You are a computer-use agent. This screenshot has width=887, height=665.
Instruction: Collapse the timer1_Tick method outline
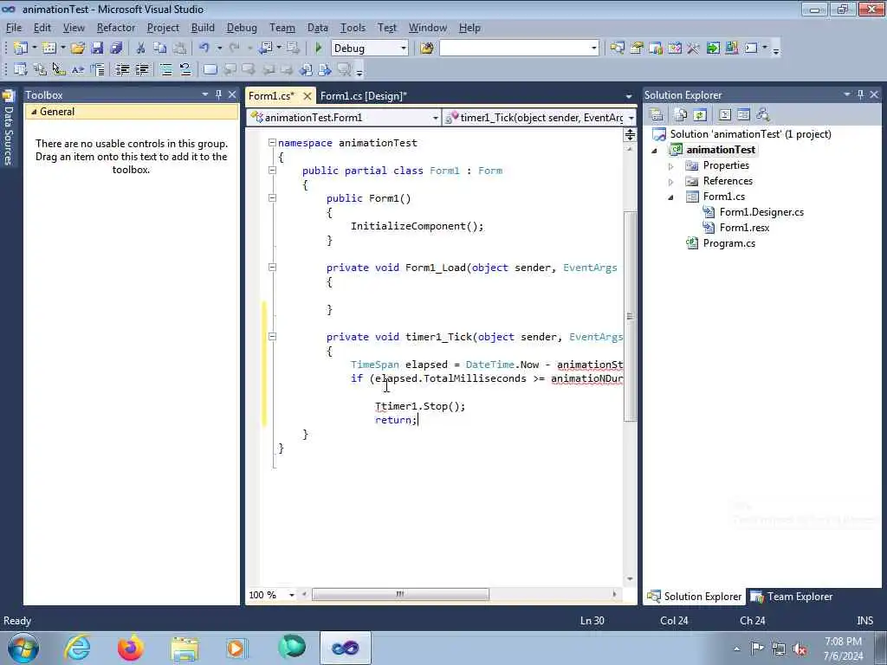[x=272, y=337]
